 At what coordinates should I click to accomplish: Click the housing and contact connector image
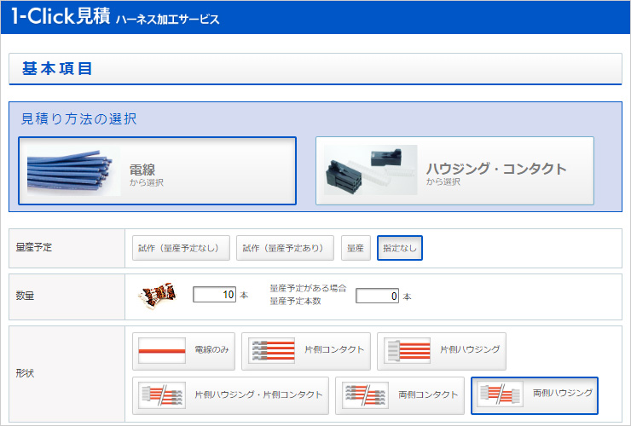370,170
